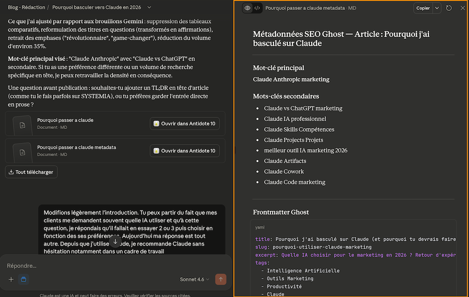Screen dimensions: 469x297
Task: Switch artifact to code view
Action: [x=257, y=8]
